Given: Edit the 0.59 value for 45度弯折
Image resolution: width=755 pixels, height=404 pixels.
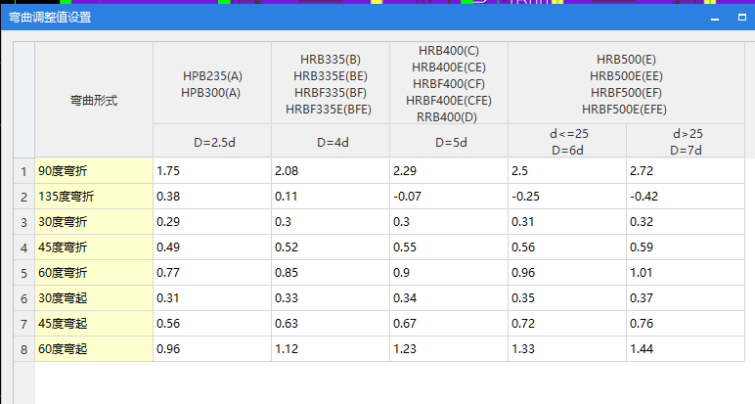Looking at the screenshot, I should 686,247.
